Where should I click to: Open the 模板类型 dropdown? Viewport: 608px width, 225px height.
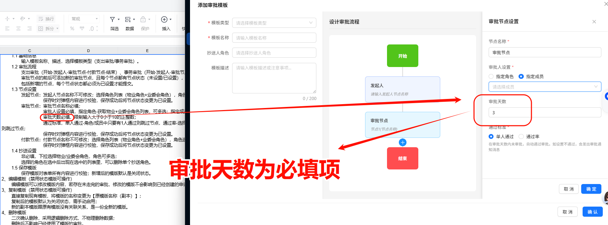[274, 23]
